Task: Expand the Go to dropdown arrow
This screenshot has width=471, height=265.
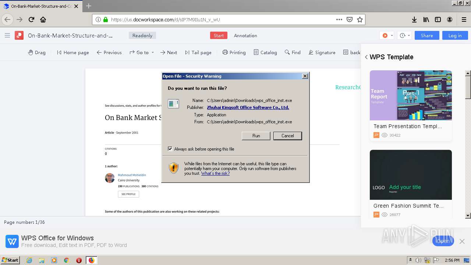Action: (153, 53)
